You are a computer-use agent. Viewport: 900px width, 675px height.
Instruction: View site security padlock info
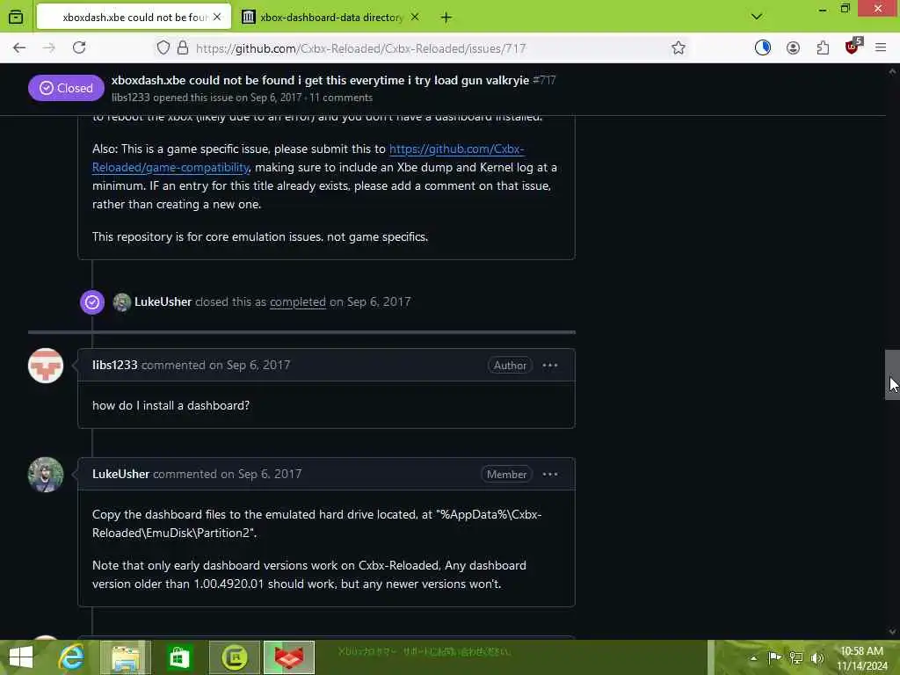click(183, 48)
